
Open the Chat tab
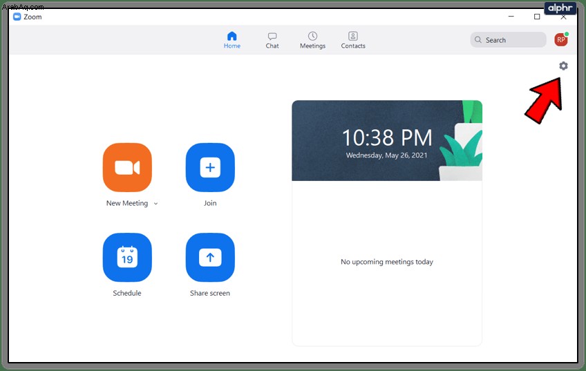point(272,40)
